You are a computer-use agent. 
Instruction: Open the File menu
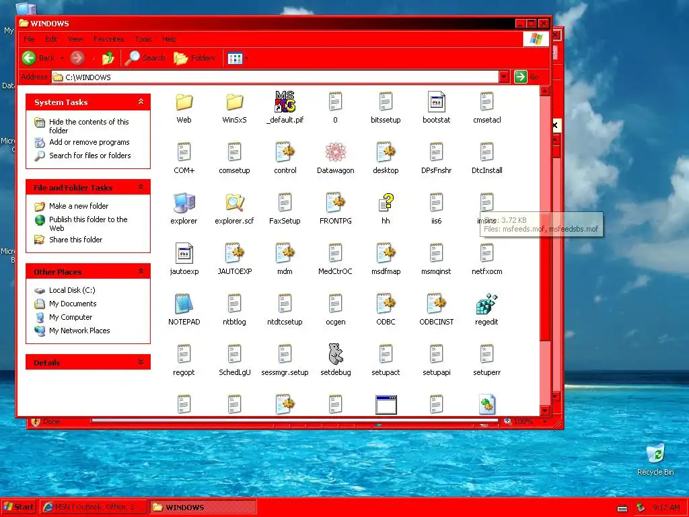click(29, 39)
